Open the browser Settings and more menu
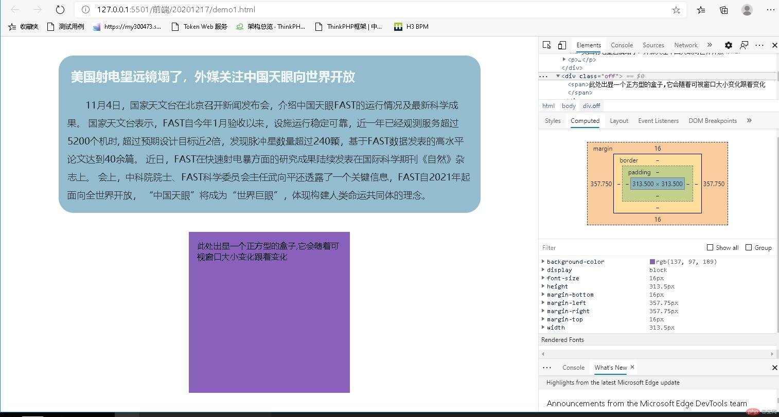 771,10
